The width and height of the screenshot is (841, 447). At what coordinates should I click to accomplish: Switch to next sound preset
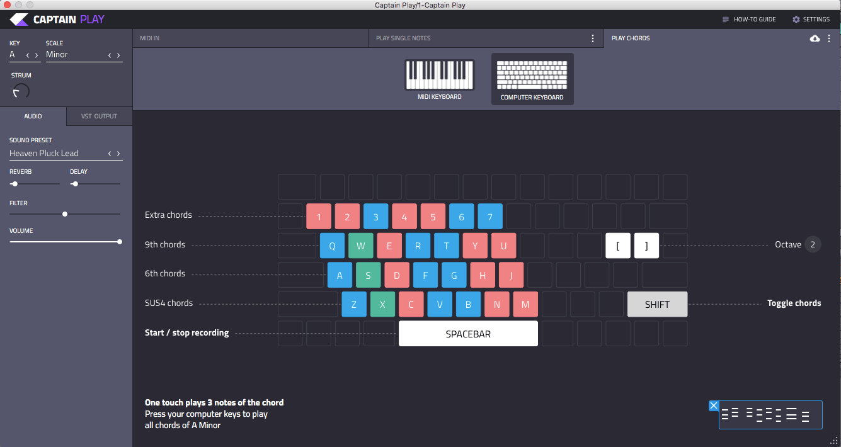118,154
